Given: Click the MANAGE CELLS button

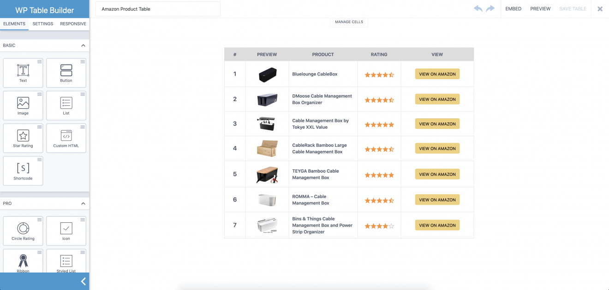Looking at the screenshot, I should [349, 22].
